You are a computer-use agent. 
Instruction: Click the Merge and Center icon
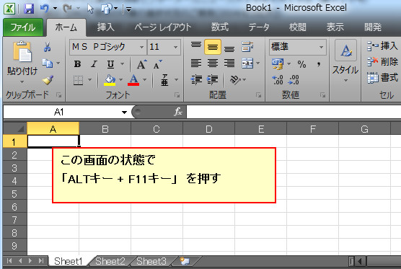point(247,63)
